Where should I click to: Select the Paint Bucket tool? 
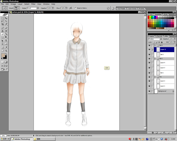6,34
